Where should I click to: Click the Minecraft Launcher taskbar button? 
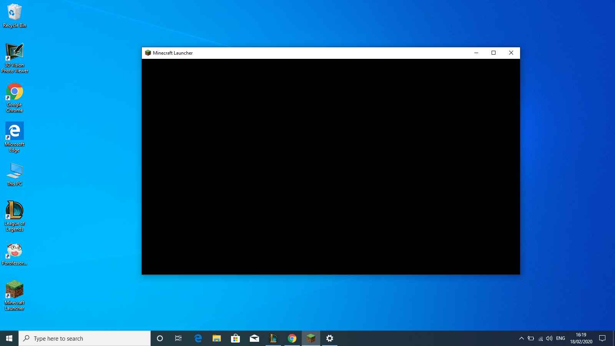coord(311,338)
